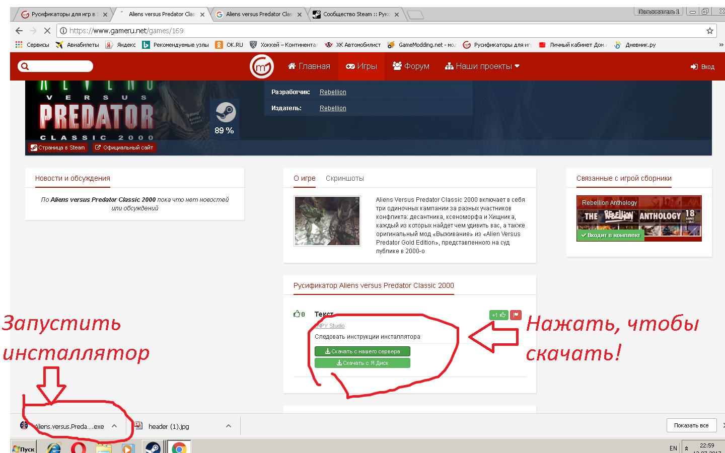Click Скачать с Я.Диск
The image size is (725, 453).
tap(362, 363)
